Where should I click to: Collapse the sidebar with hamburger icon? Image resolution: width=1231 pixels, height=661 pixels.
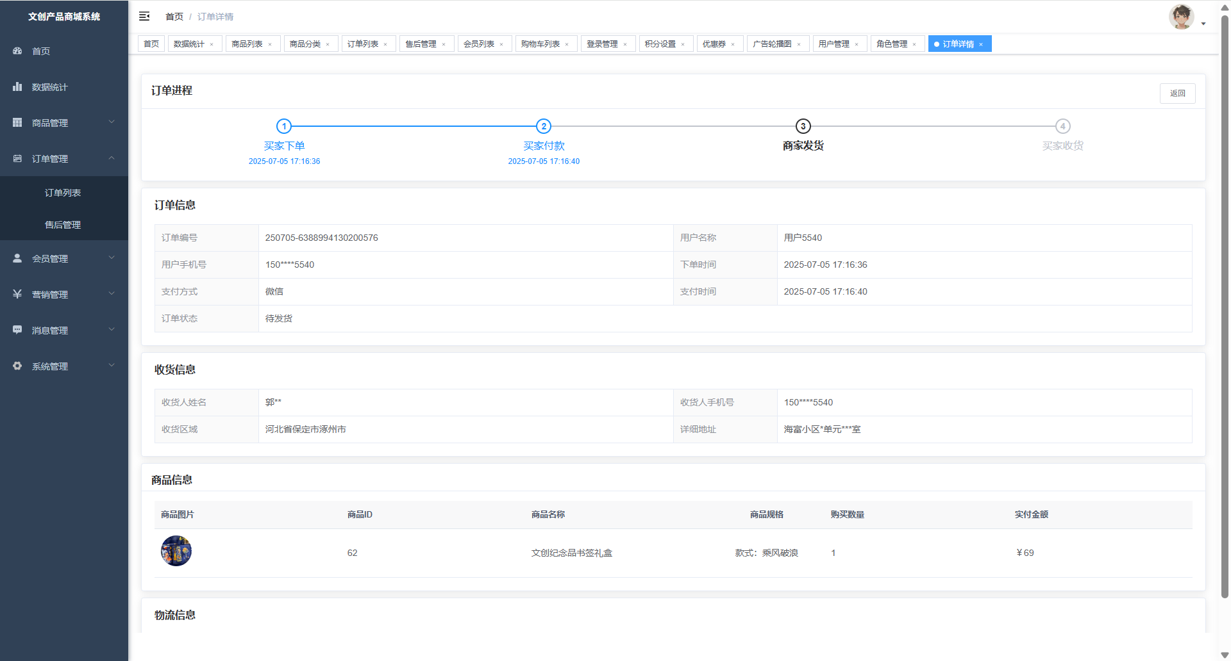tap(144, 16)
